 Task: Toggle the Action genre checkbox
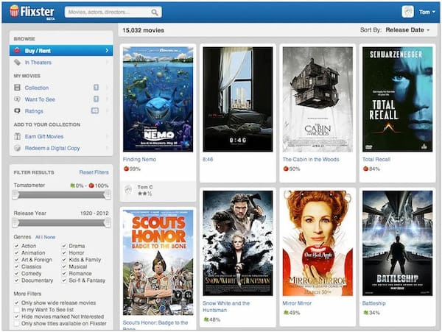tap(17, 246)
